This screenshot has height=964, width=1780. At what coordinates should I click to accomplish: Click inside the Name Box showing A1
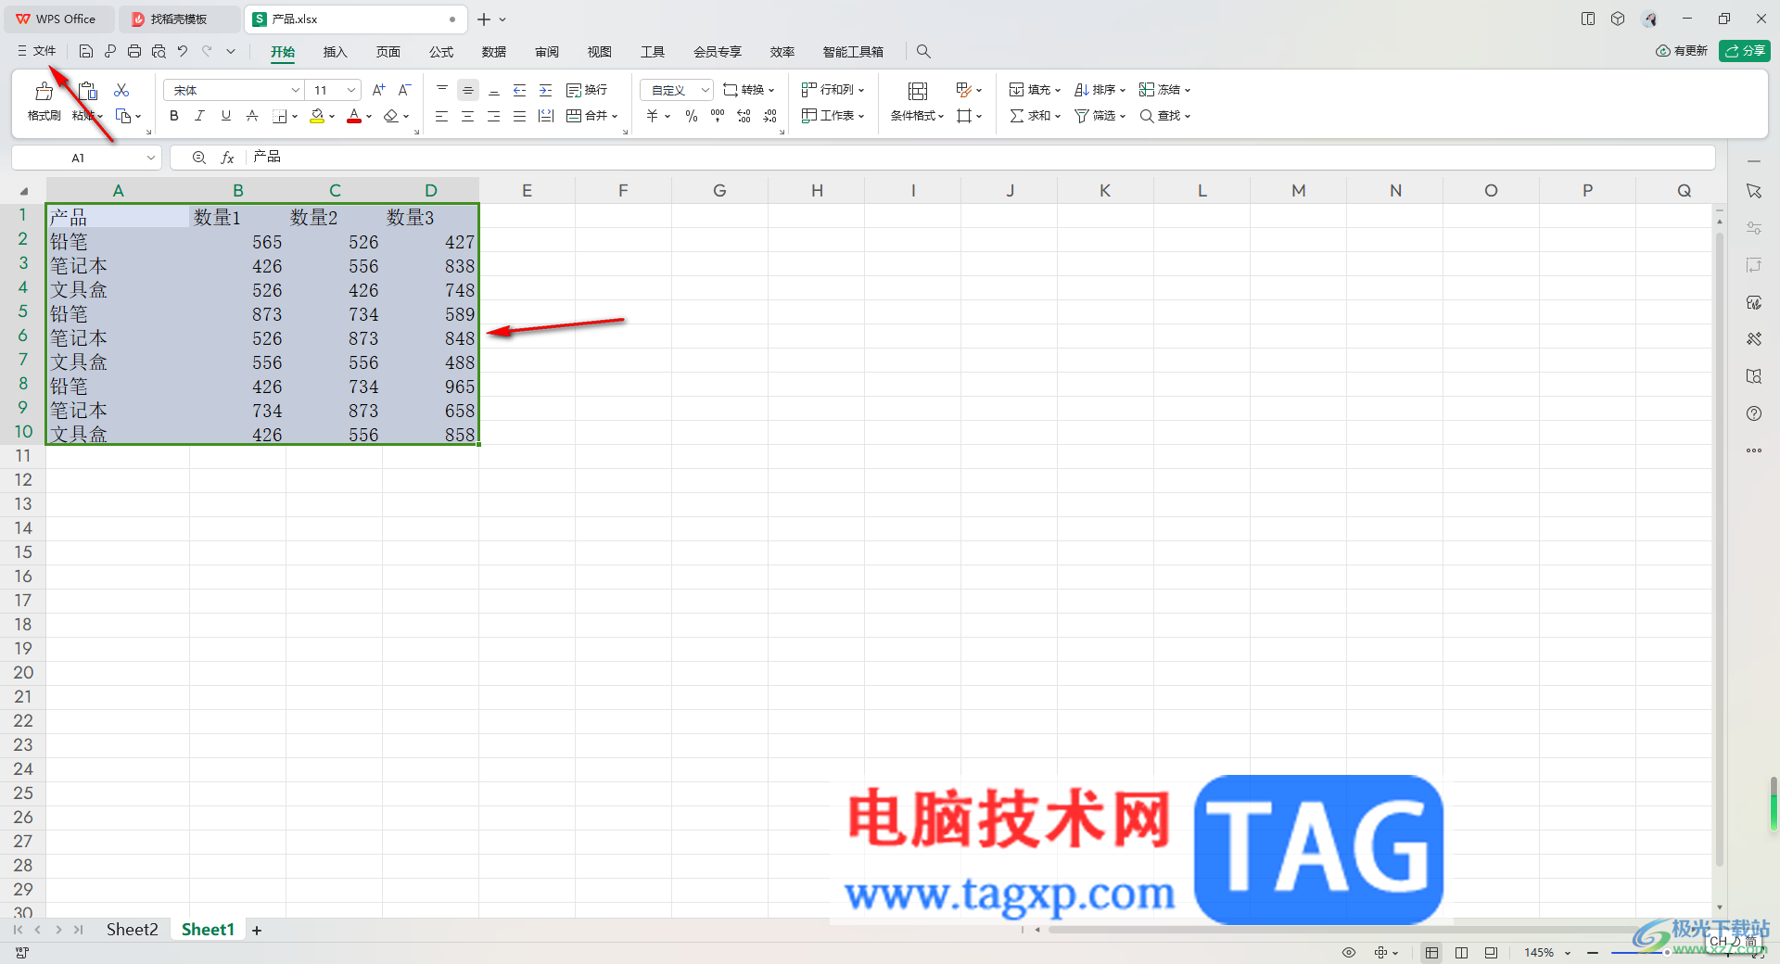tap(78, 158)
